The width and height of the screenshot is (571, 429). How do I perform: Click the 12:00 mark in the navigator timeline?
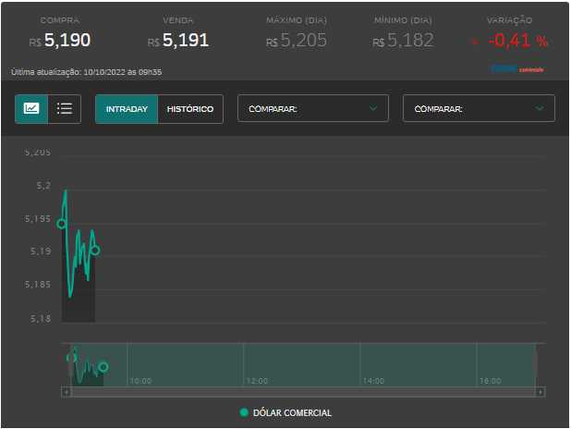point(256,380)
